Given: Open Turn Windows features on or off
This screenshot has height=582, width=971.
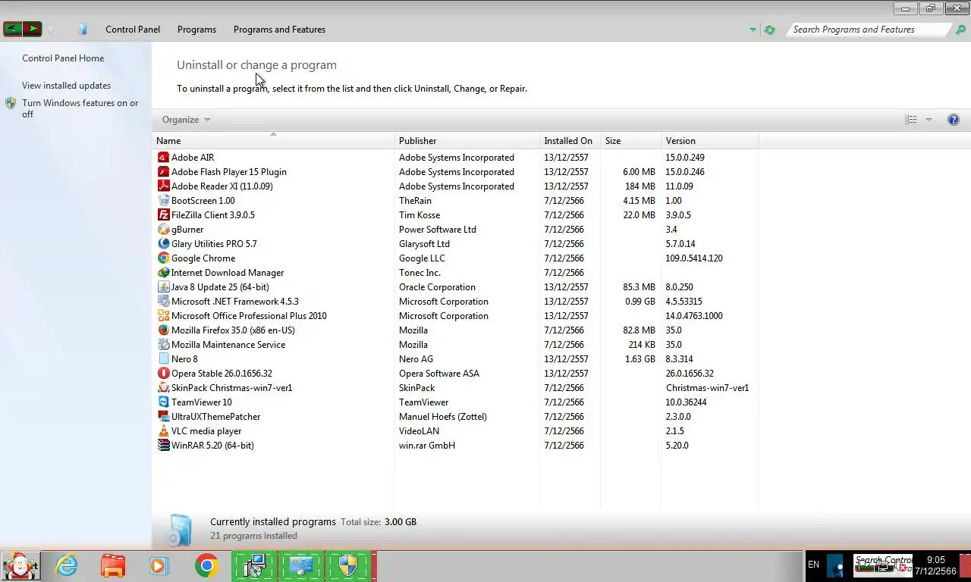Looking at the screenshot, I should (80, 108).
